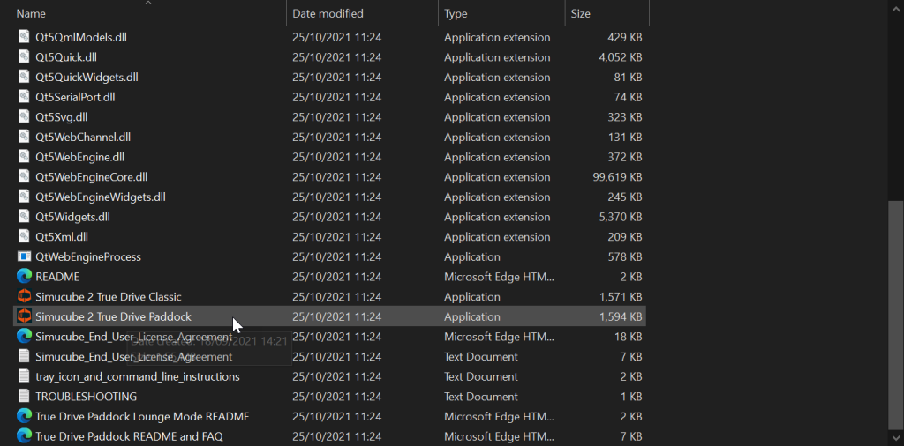Click True Drive Paddock Lounge Mode README icon

pos(24,416)
